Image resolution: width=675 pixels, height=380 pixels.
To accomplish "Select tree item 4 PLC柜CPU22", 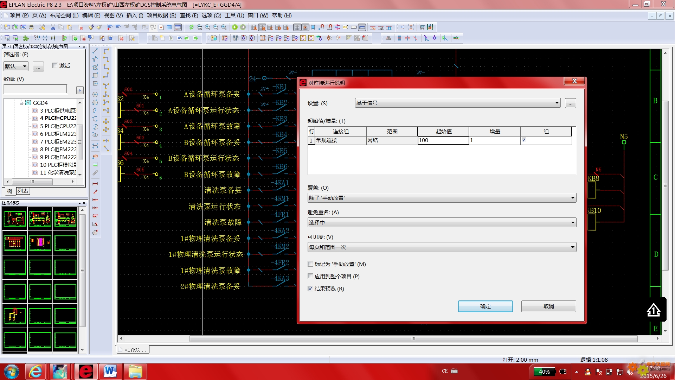I will [x=58, y=118].
